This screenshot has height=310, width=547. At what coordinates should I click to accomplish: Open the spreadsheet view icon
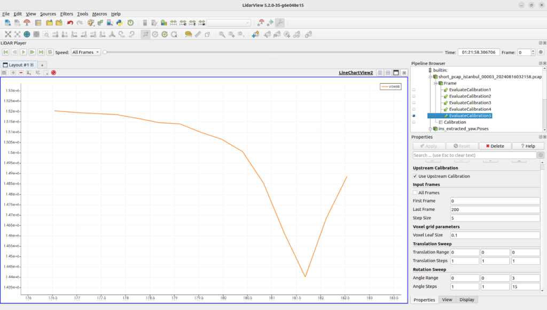point(38,23)
